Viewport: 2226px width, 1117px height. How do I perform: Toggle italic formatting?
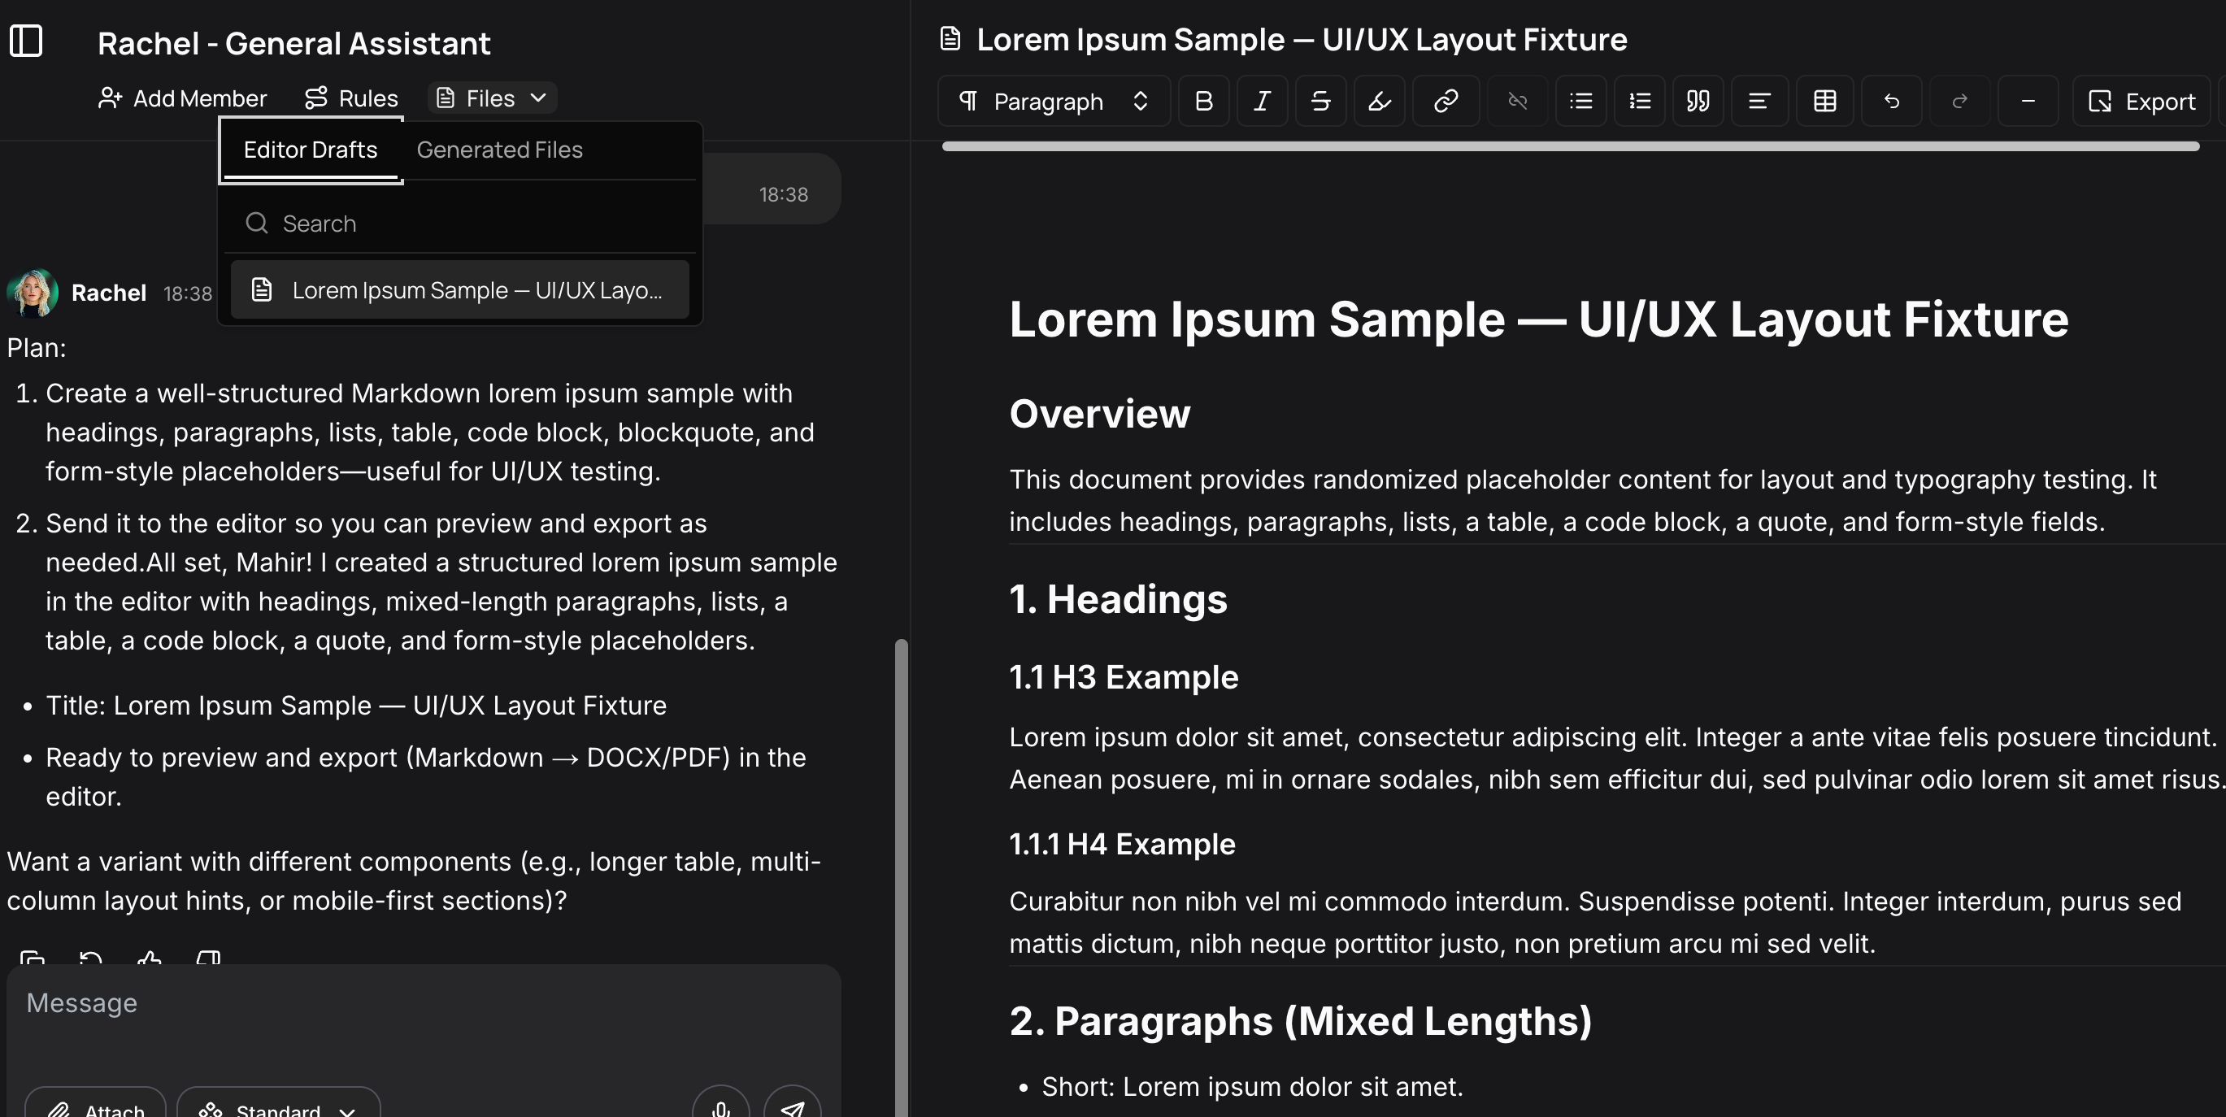pyautogui.click(x=1262, y=102)
